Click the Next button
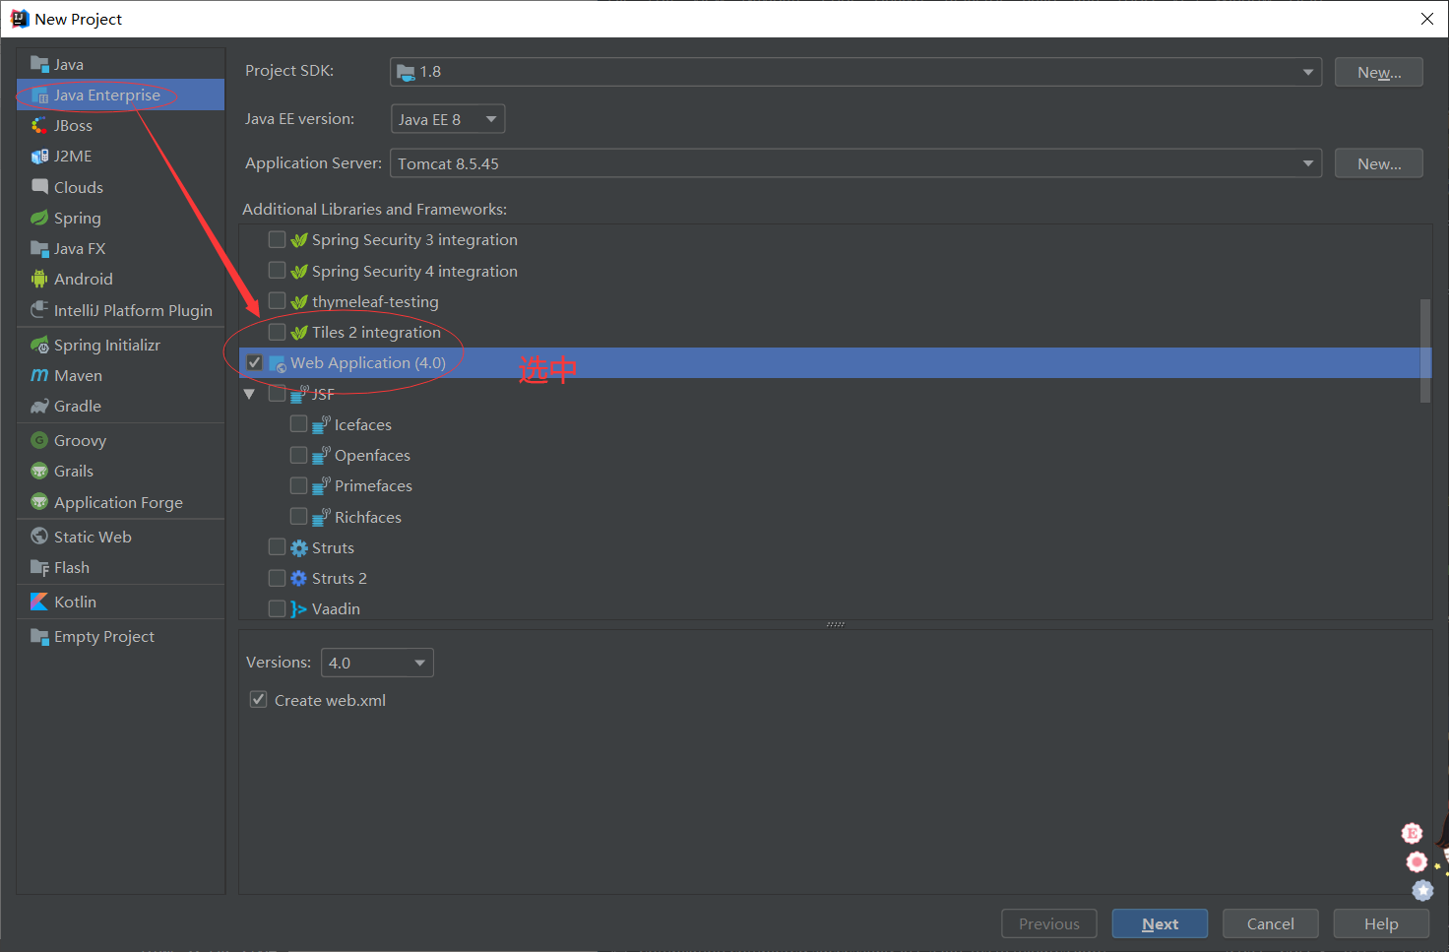 click(x=1160, y=923)
